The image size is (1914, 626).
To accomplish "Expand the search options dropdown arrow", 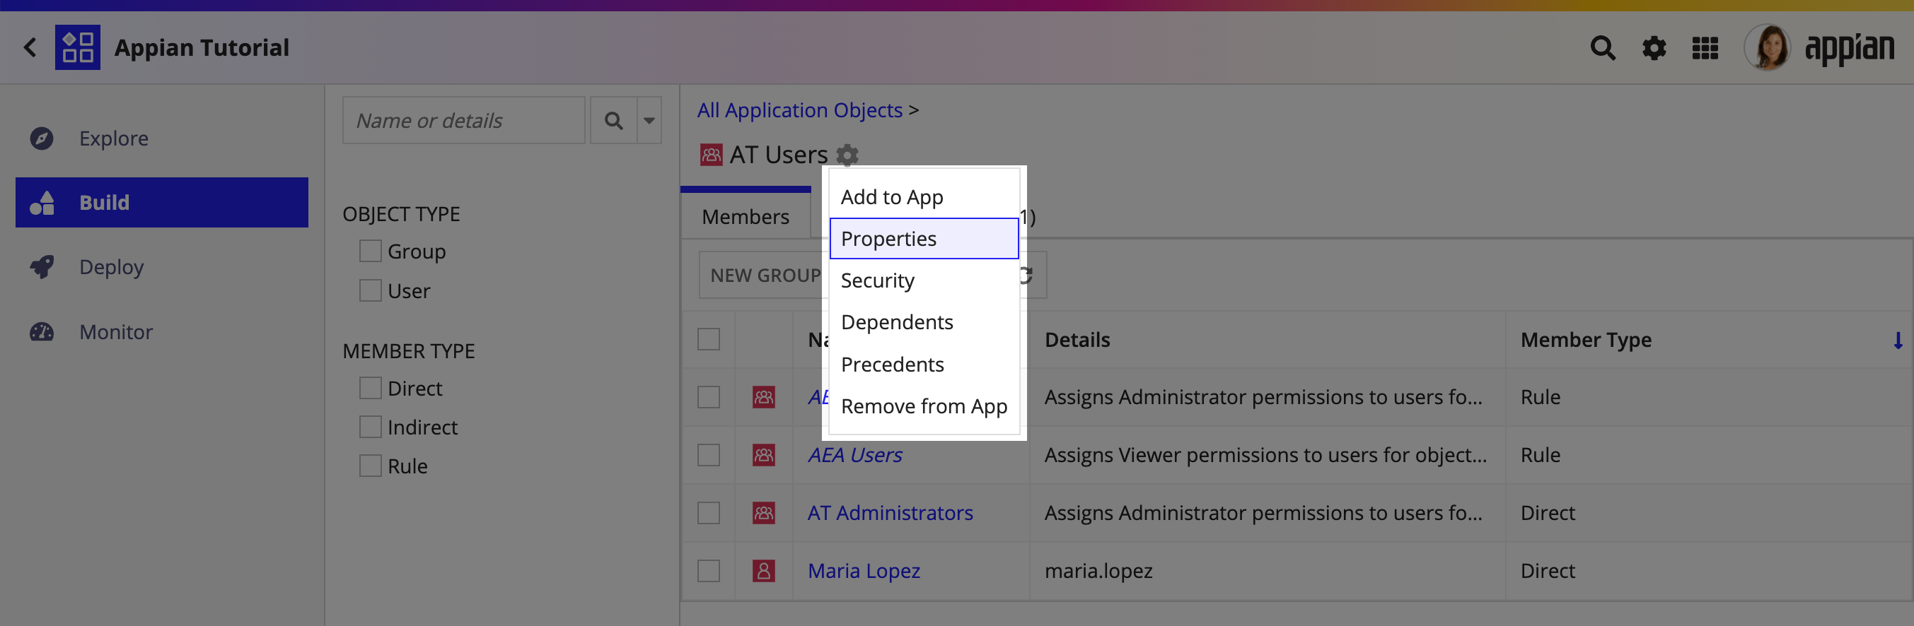I will pos(649,120).
